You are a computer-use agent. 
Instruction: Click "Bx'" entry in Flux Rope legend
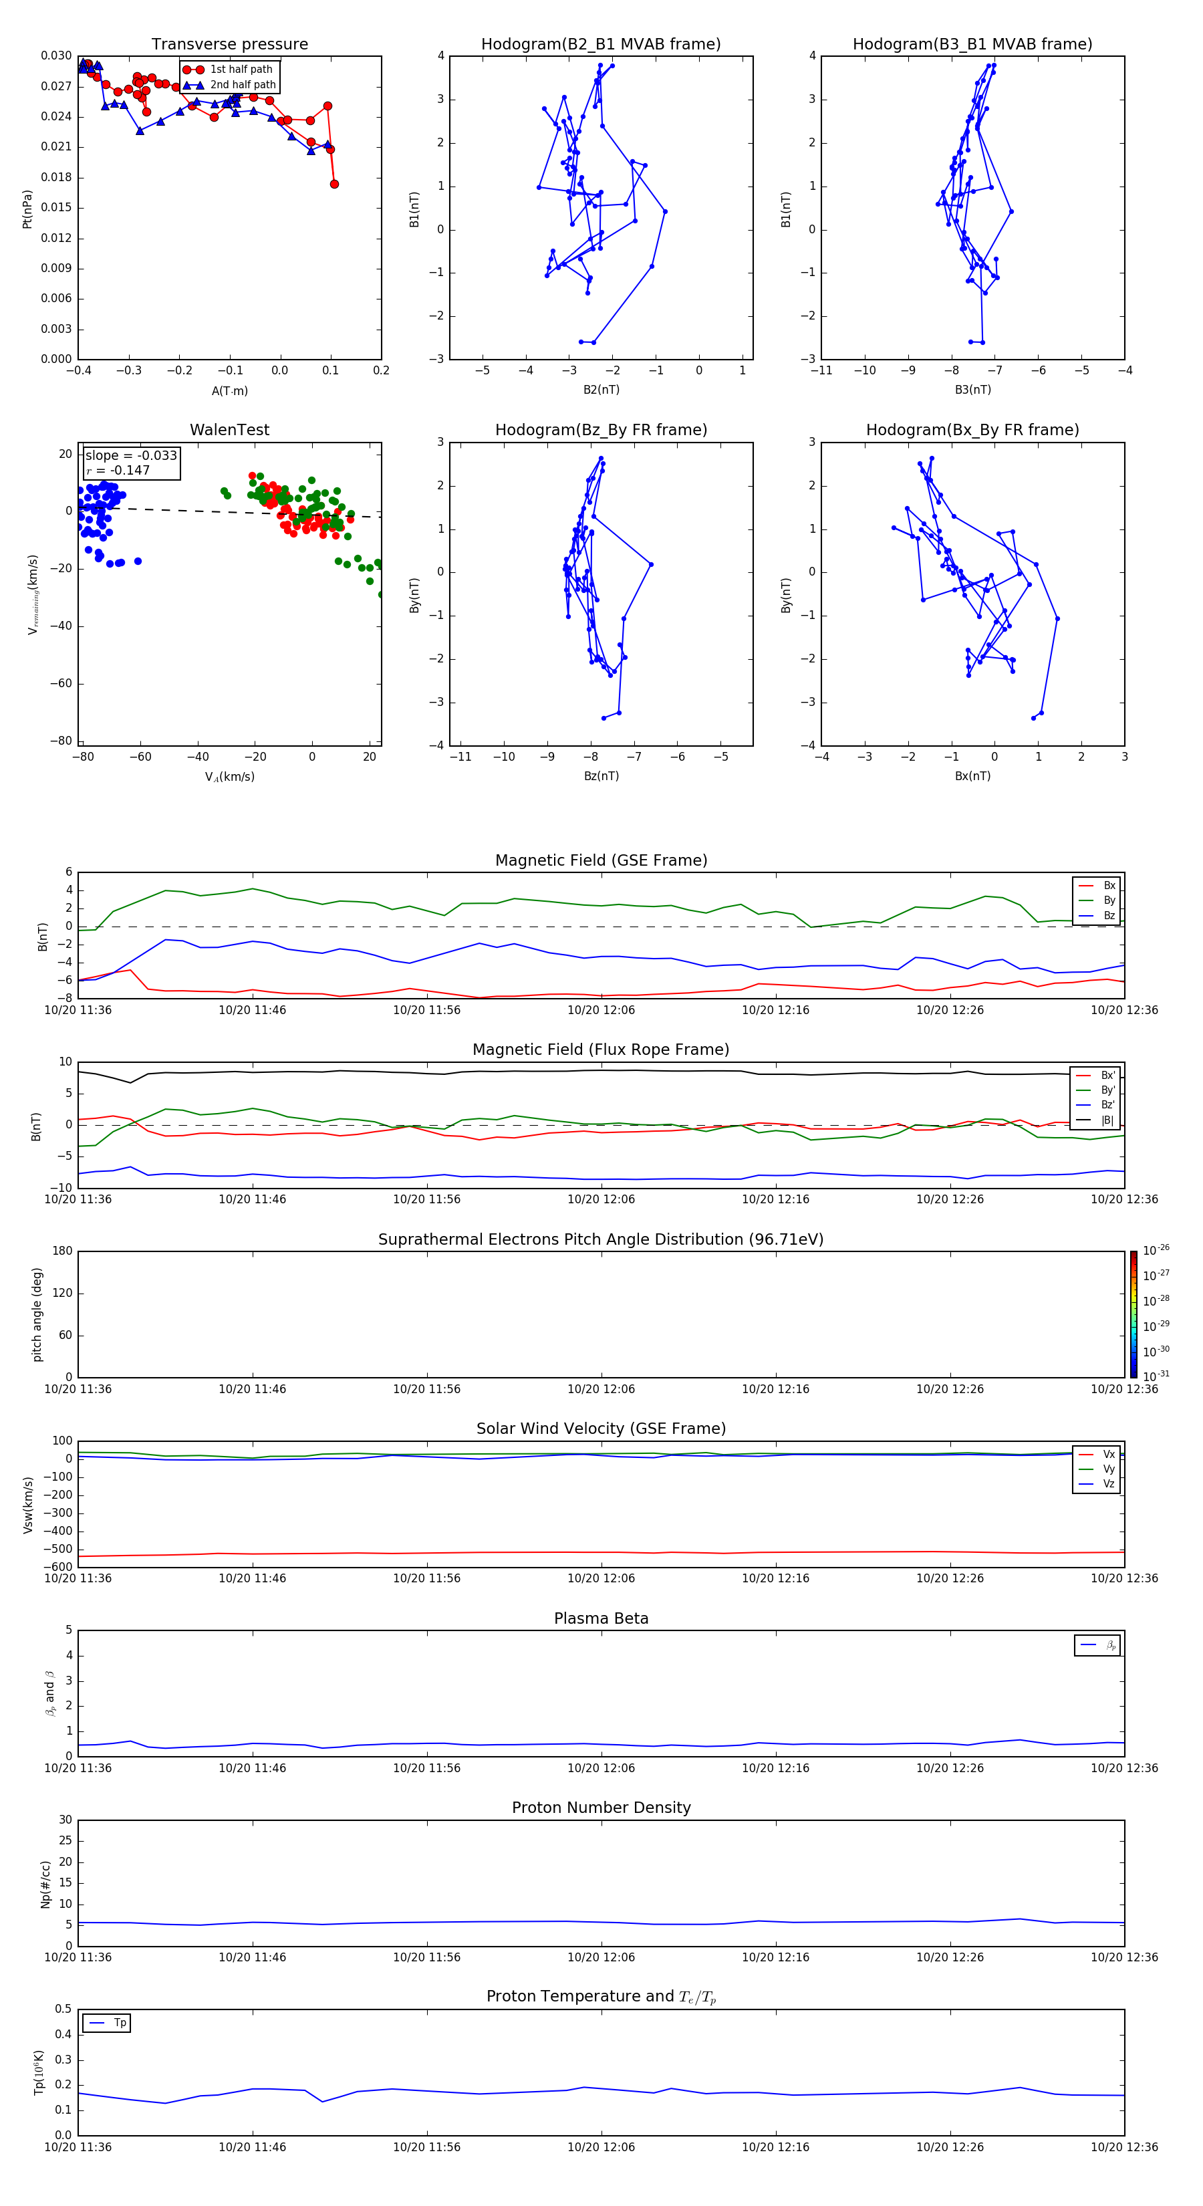(1096, 1076)
